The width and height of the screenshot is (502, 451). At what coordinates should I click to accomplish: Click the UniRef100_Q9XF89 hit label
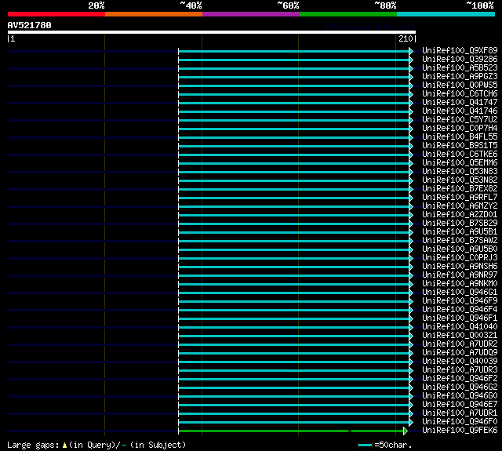pos(460,50)
